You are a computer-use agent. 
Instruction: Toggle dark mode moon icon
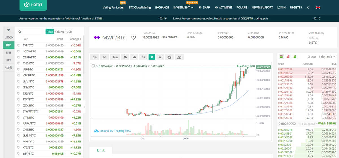tap(308, 8)
